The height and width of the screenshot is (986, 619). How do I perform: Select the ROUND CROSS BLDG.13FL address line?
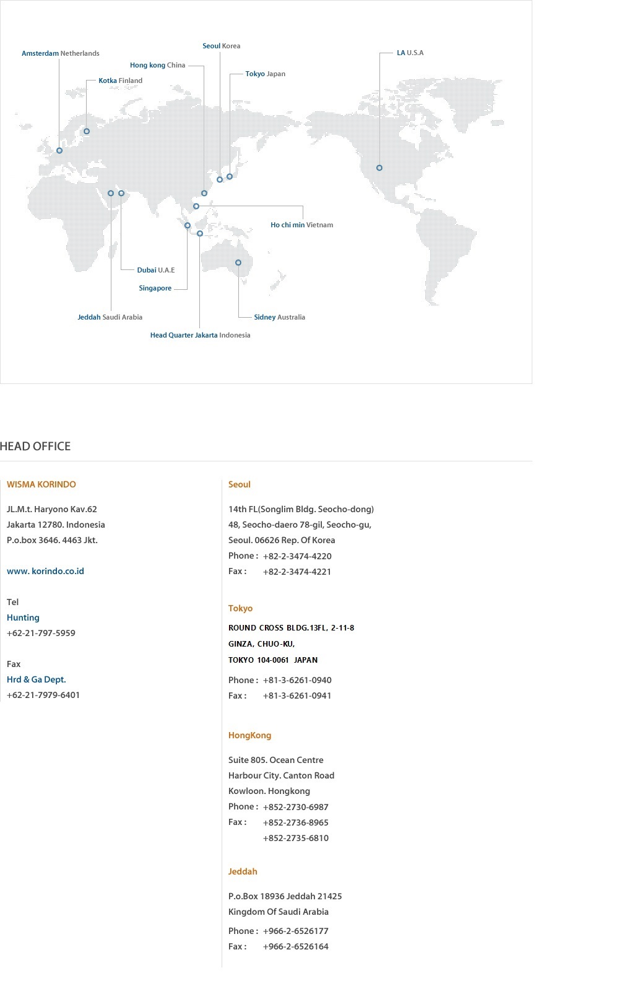coord(292,628)
